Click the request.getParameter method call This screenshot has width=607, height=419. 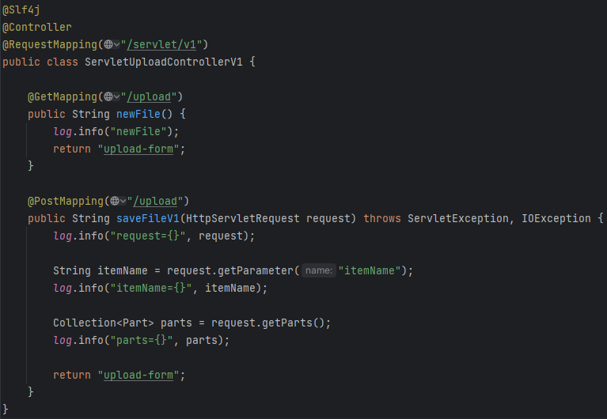230,271
